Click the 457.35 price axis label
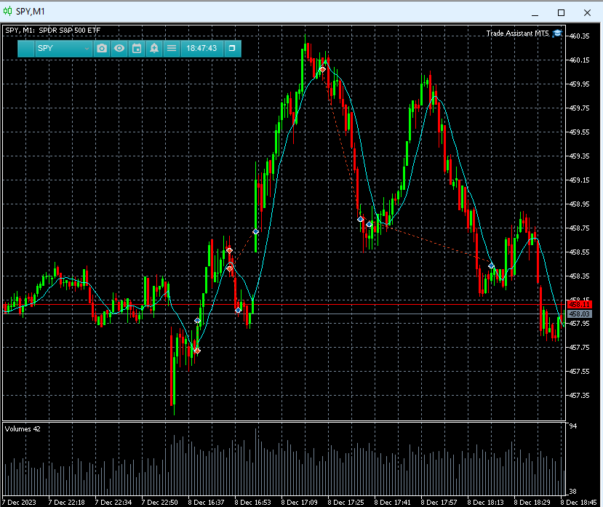 (579, 396)
